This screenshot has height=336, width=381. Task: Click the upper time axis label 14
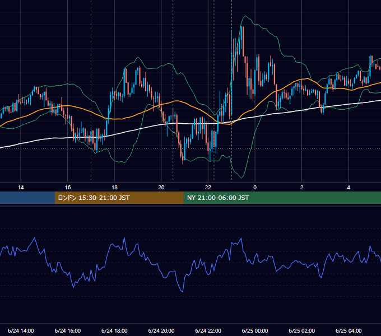click(21, 188)
